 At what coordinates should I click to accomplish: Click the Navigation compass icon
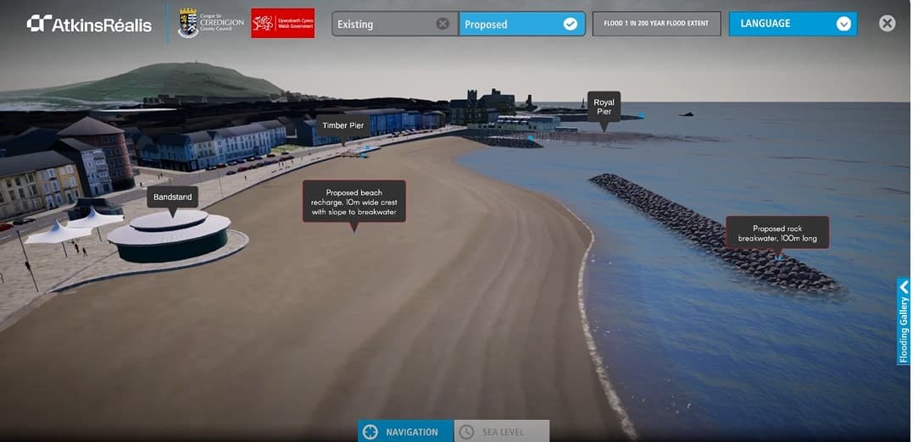click(370, 432)
